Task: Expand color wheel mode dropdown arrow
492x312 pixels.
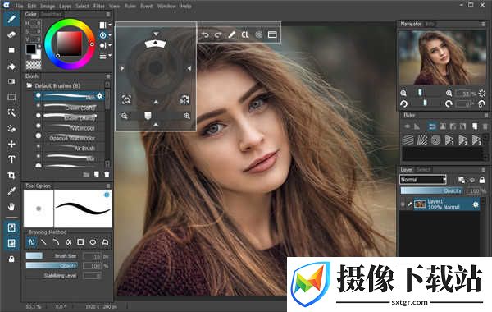Action: pyautogui.click(x=110, y=35)
